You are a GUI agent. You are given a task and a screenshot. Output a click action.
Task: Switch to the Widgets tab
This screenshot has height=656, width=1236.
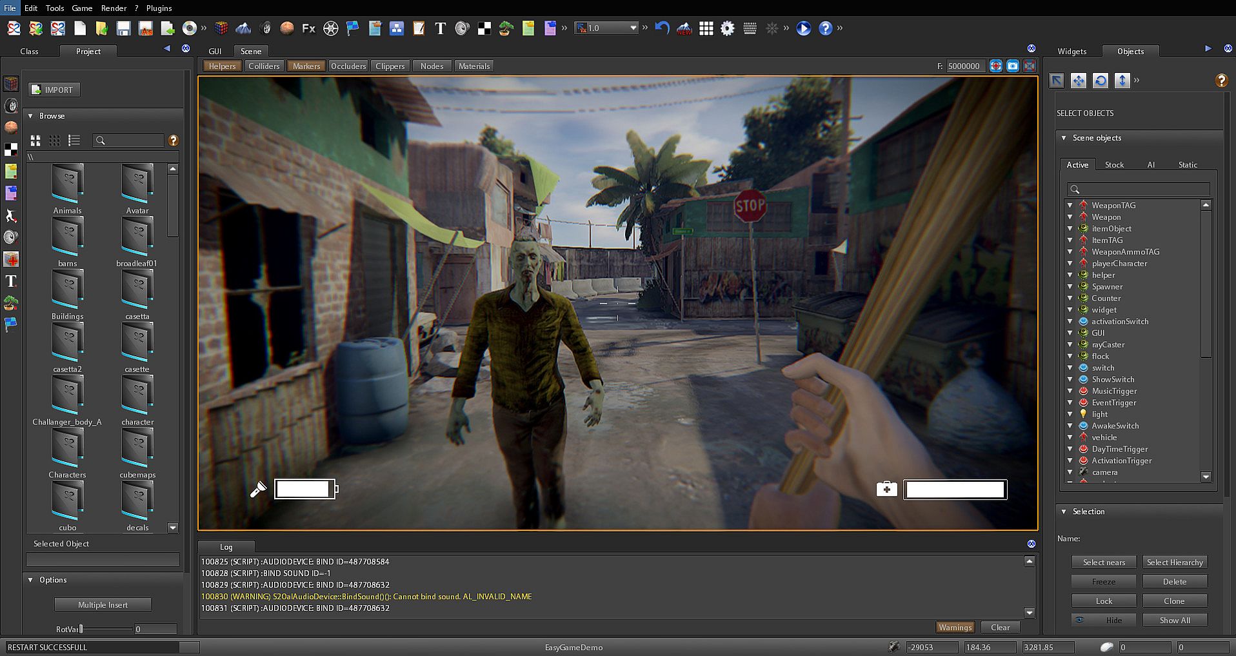click(1072, 51)
